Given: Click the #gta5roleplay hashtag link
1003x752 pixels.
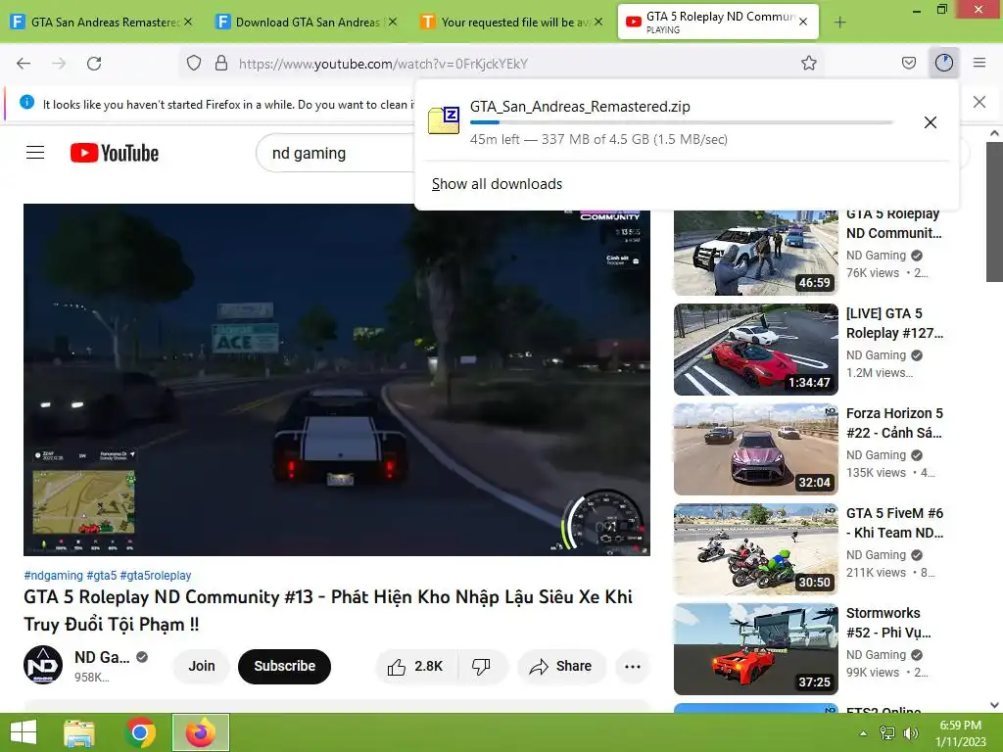Looking at the screenshot, I should (x=156, y=576).
